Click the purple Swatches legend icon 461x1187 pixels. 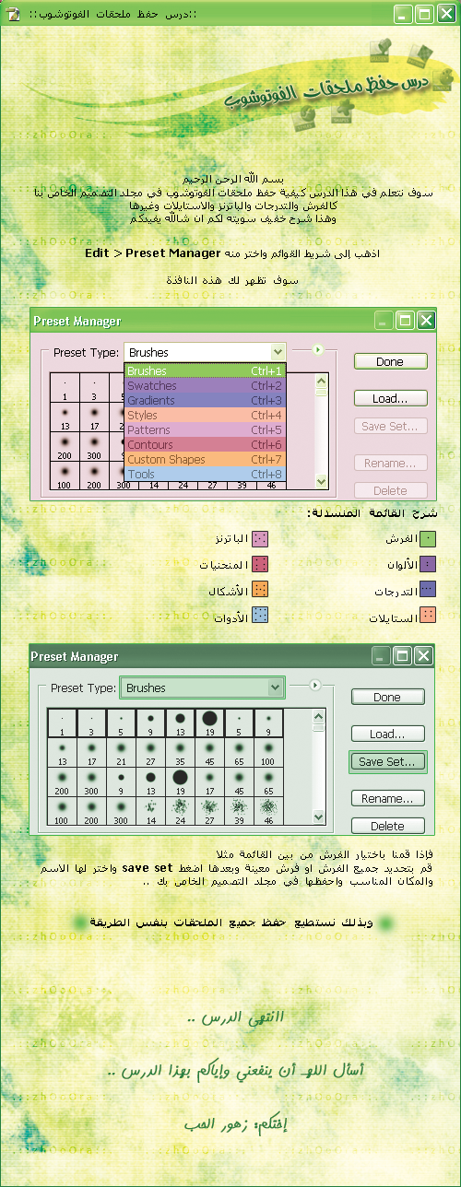[429, 564]
